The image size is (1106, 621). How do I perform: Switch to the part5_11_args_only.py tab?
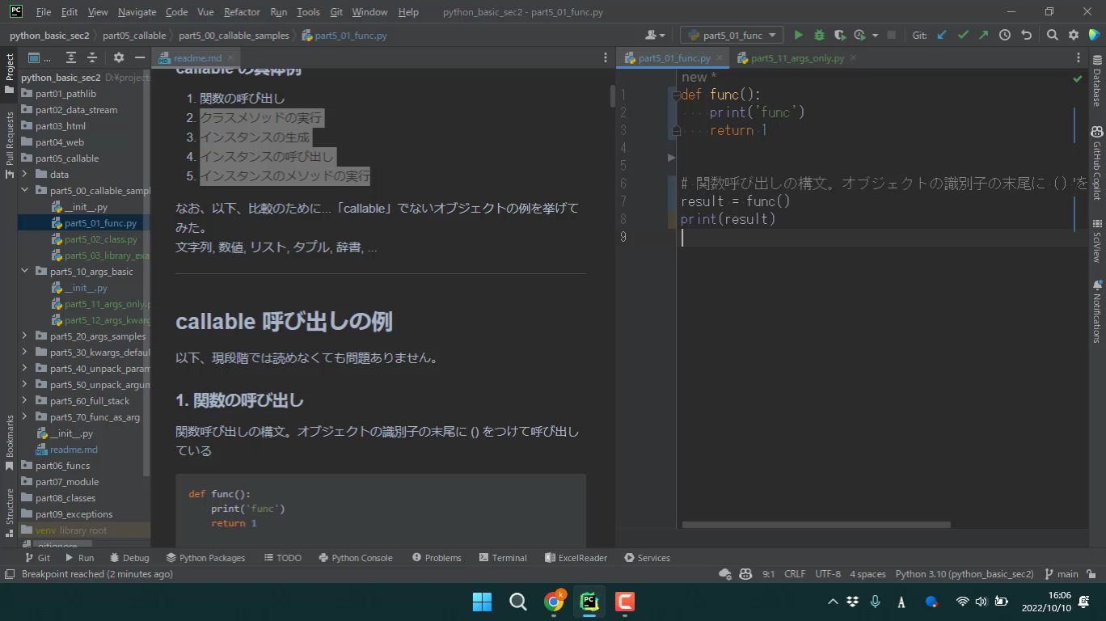tap(796, 58)
